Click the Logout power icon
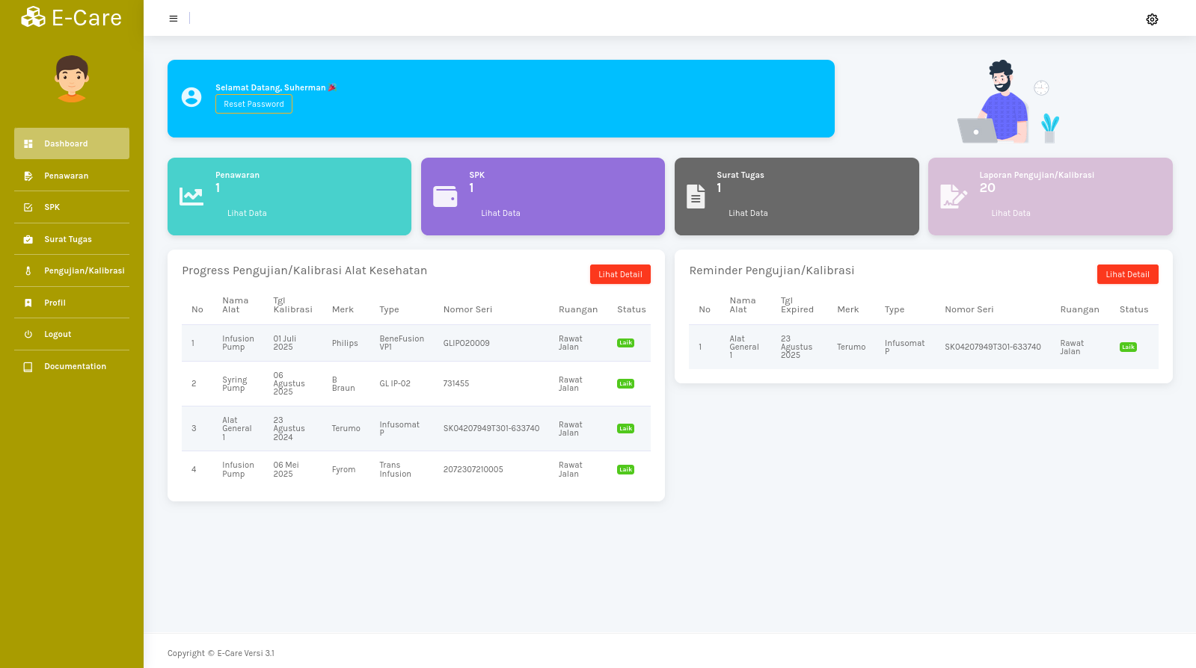The height and width of the screenshot is (668, 1196). tap(28, 335)
